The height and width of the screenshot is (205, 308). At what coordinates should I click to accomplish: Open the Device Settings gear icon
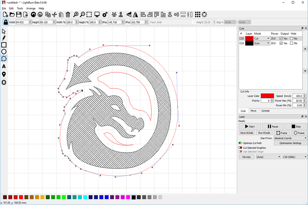coord(105,14)
